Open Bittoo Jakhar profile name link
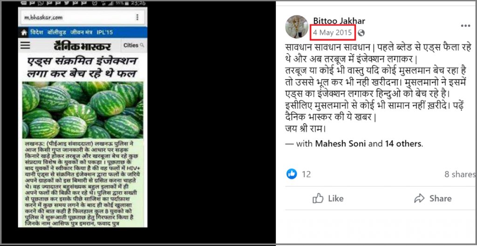 click(339, 21)
